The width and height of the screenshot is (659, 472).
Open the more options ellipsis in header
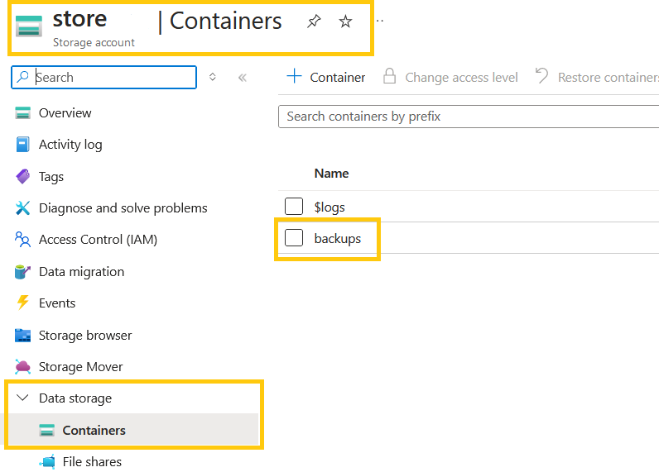[380, 21]
